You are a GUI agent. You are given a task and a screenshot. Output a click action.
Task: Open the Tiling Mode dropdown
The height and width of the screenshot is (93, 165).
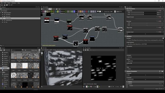[x=146, y=29]
